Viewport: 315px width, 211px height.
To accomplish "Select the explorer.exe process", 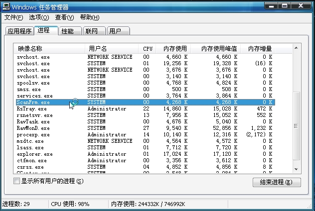I will (x=146, y=154).
